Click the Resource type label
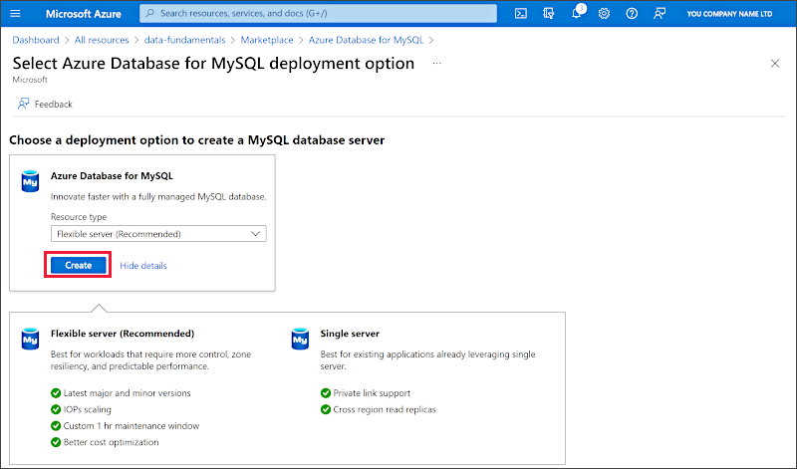Screen dimensions: 797x469 (79, 216)
